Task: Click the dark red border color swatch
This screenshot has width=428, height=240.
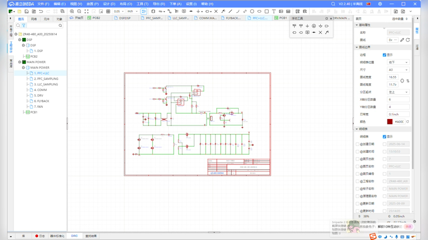Action: click(x=390, y=122)
